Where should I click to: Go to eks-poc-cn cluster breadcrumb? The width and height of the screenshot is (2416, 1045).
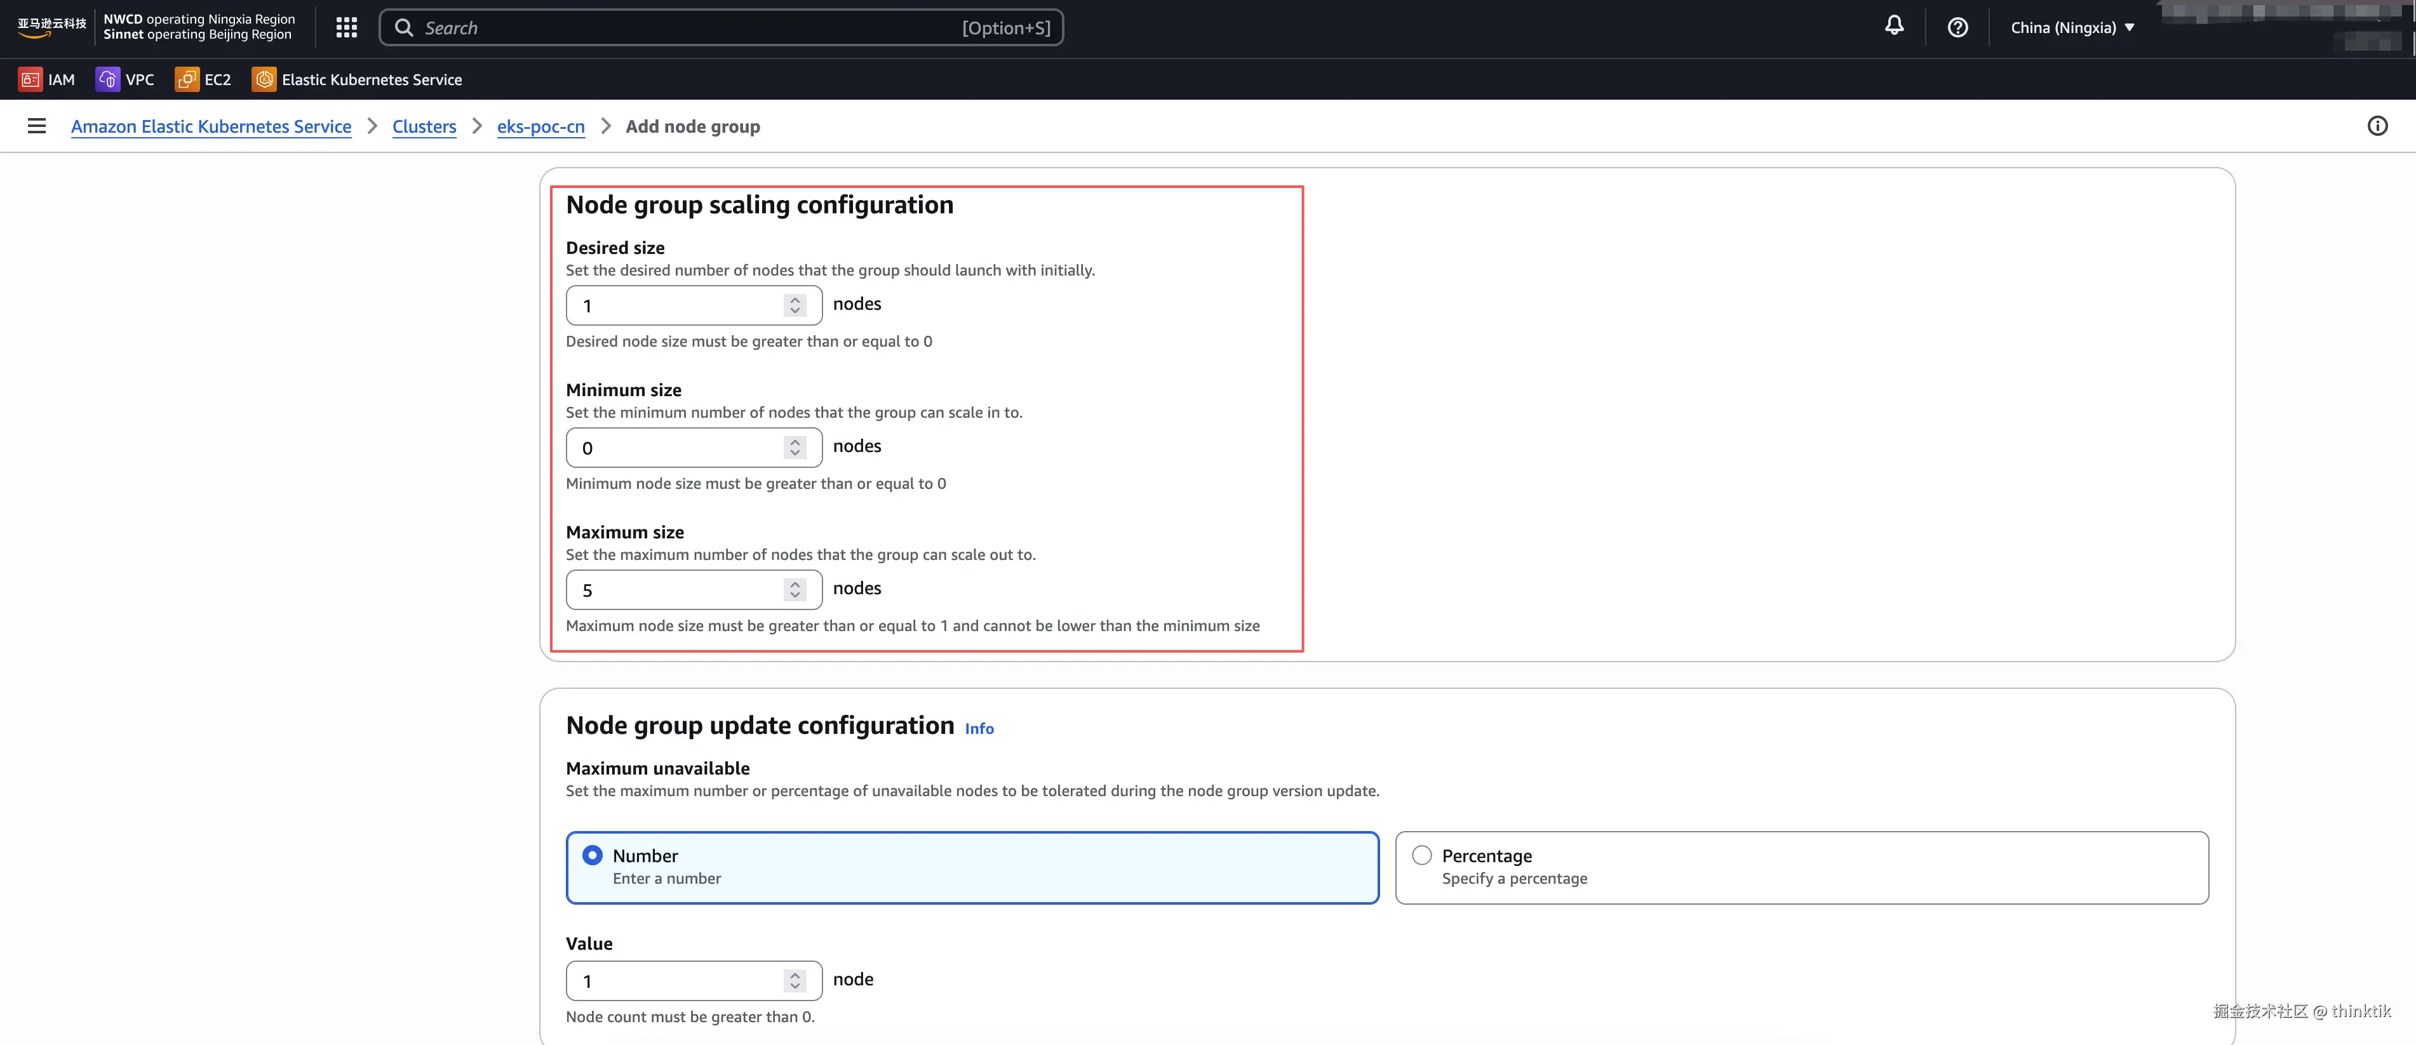tap(540, 126)
